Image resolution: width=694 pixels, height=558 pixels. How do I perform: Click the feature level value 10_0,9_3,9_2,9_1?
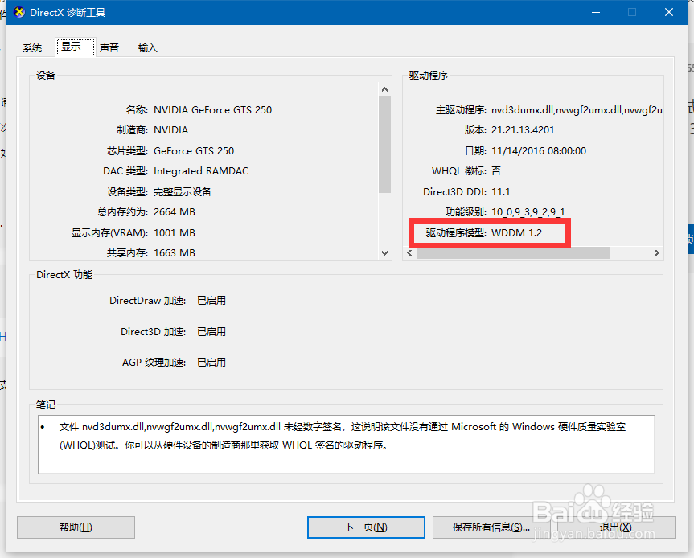528,212
